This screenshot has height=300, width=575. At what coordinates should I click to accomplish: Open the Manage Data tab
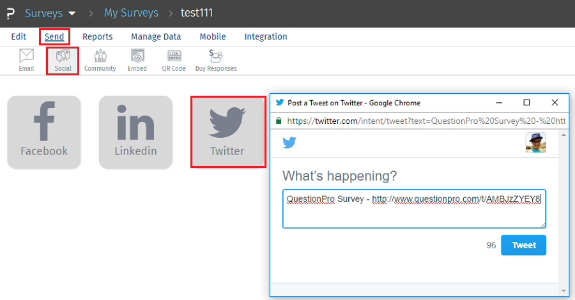(x=156, y=36)
